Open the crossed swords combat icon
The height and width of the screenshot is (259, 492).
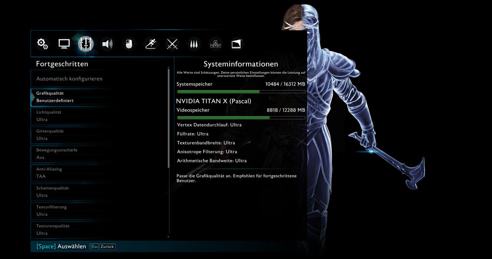[x=172, y=44]
